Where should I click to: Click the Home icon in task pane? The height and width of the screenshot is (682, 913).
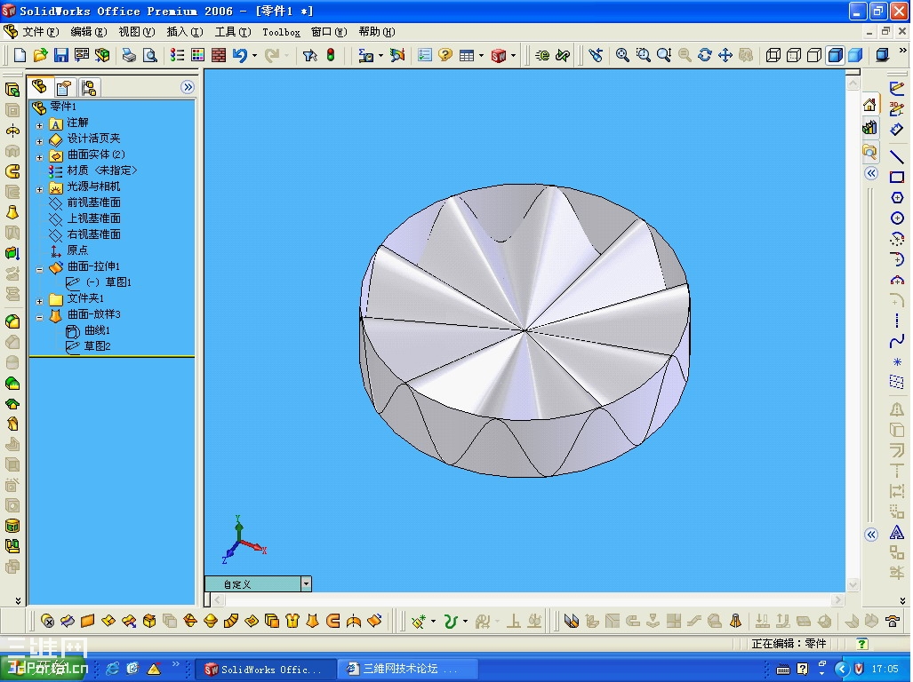point(869,106)
